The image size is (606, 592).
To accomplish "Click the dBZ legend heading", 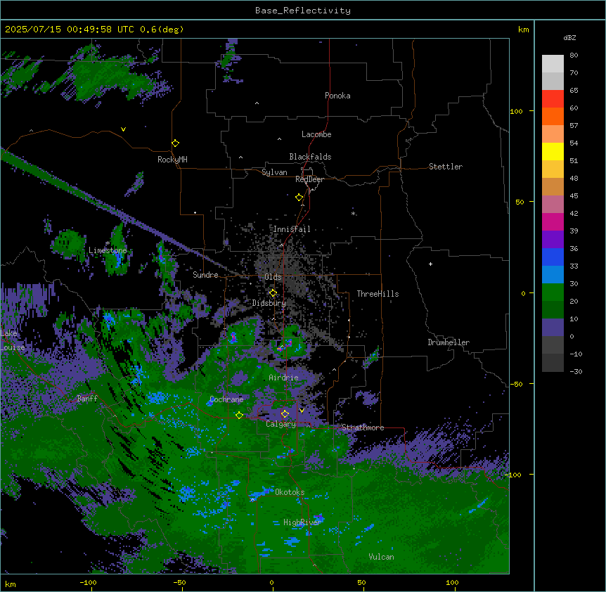I will pos(569,38).
